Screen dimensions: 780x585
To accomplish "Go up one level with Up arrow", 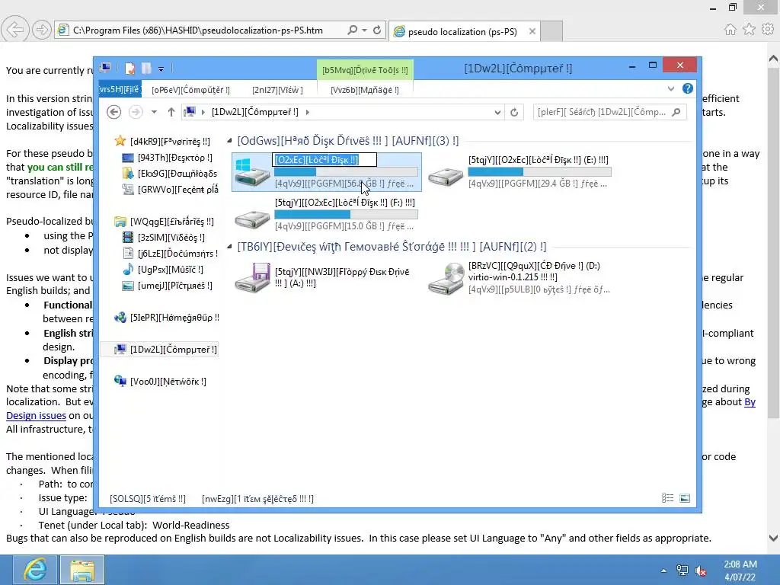I will pyautogui.click(x=171, y=112).
